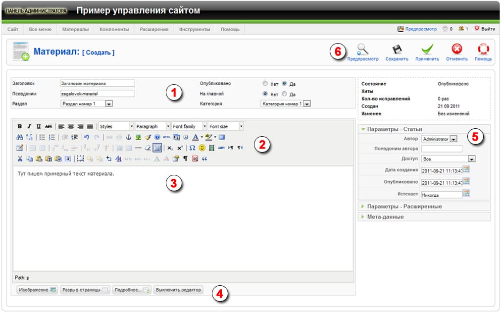The width and height of the screenshot is (501, 314).
Task: Click the Выключить редактор button
Action: click(178, 290)
